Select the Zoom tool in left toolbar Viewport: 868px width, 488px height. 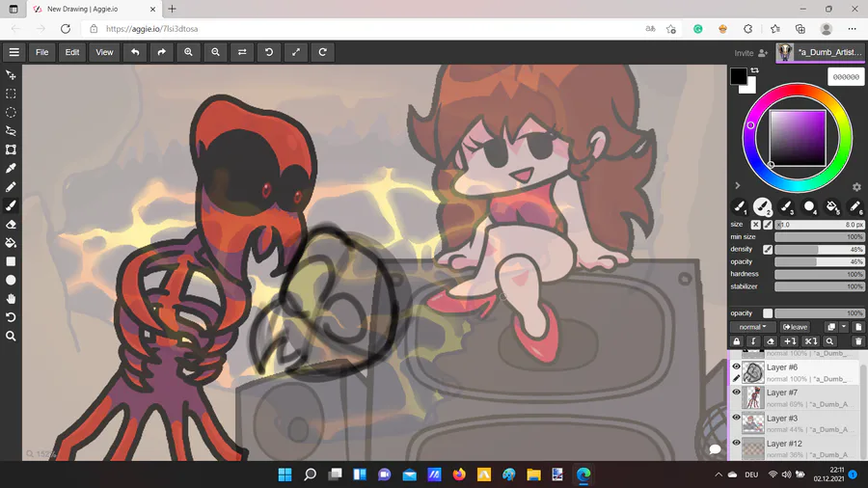(11, 336)
